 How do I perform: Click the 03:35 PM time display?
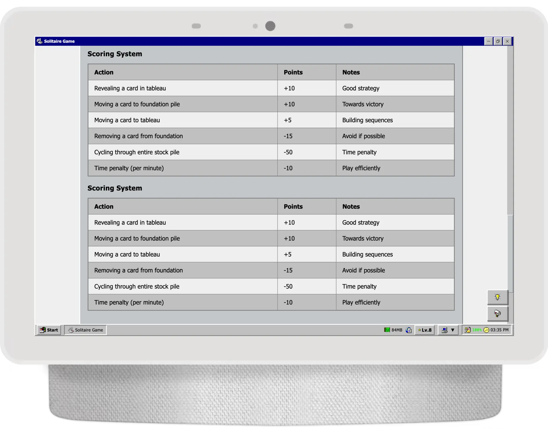(499, 330)
